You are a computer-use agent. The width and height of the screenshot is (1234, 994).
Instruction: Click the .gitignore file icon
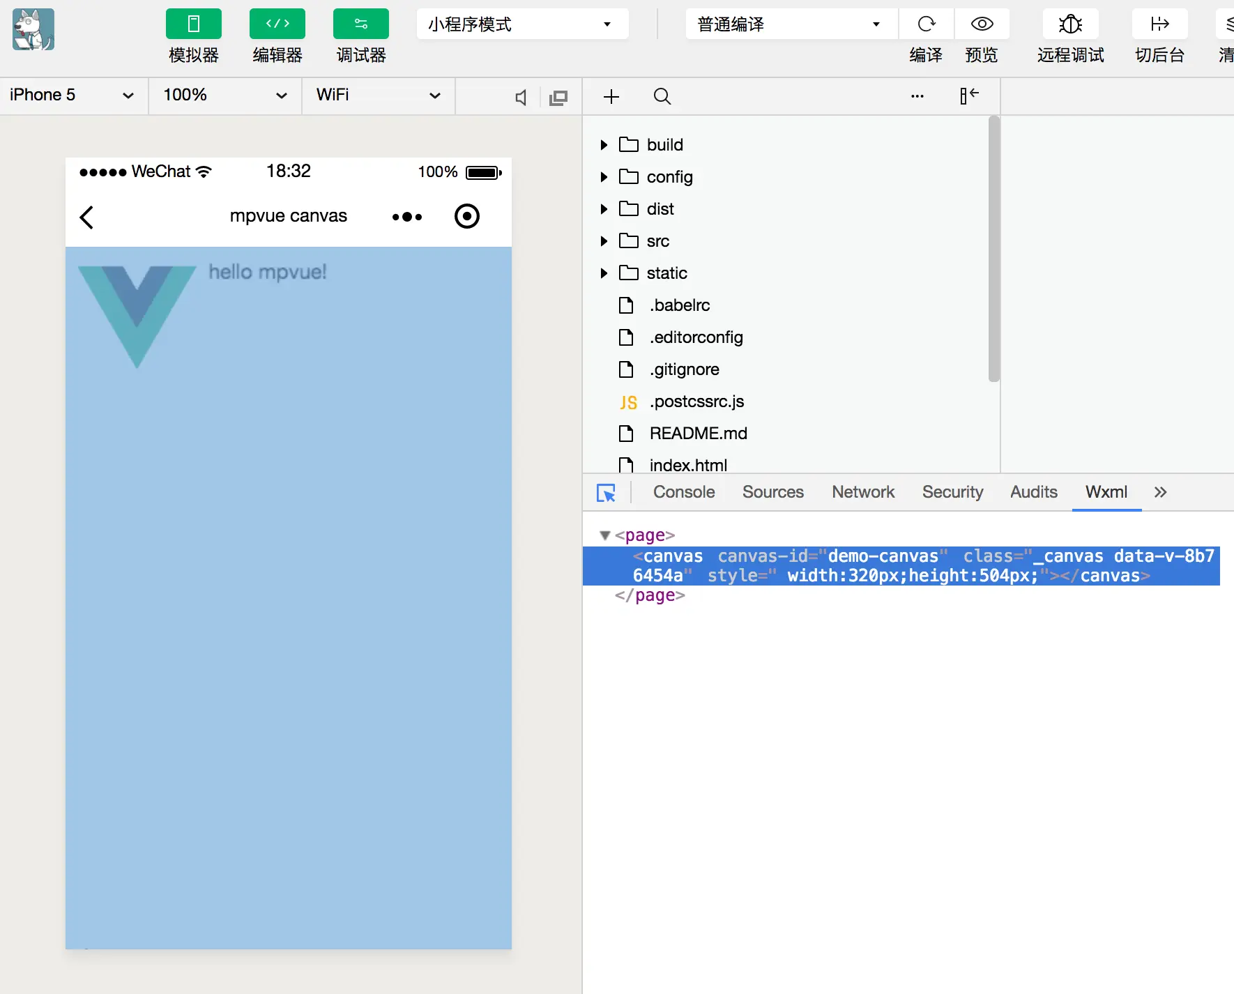pos(626,369)
